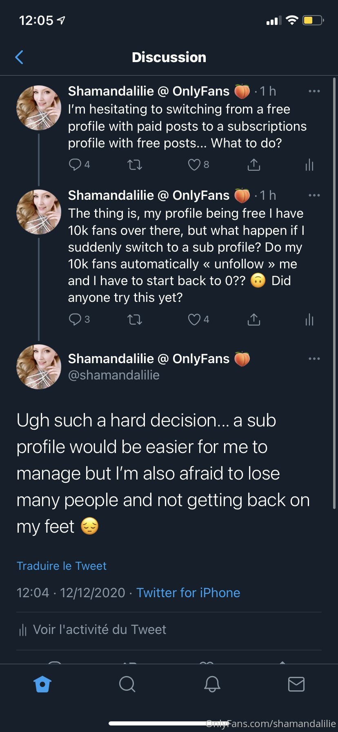Open three-dot menu on main tweet
Screen dimensions: 338x732
click(314, 359)
